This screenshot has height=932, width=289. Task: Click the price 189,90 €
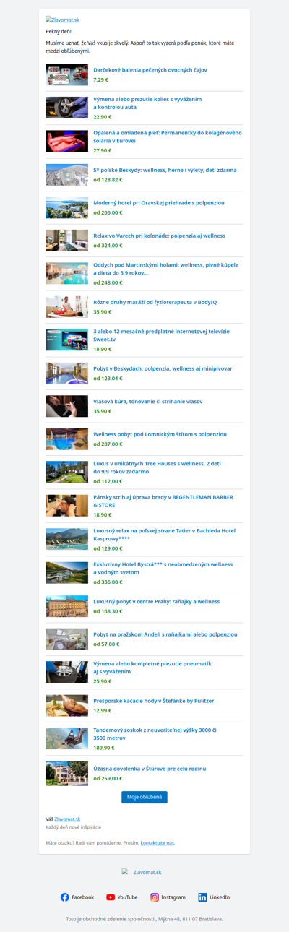coord(103,748)
